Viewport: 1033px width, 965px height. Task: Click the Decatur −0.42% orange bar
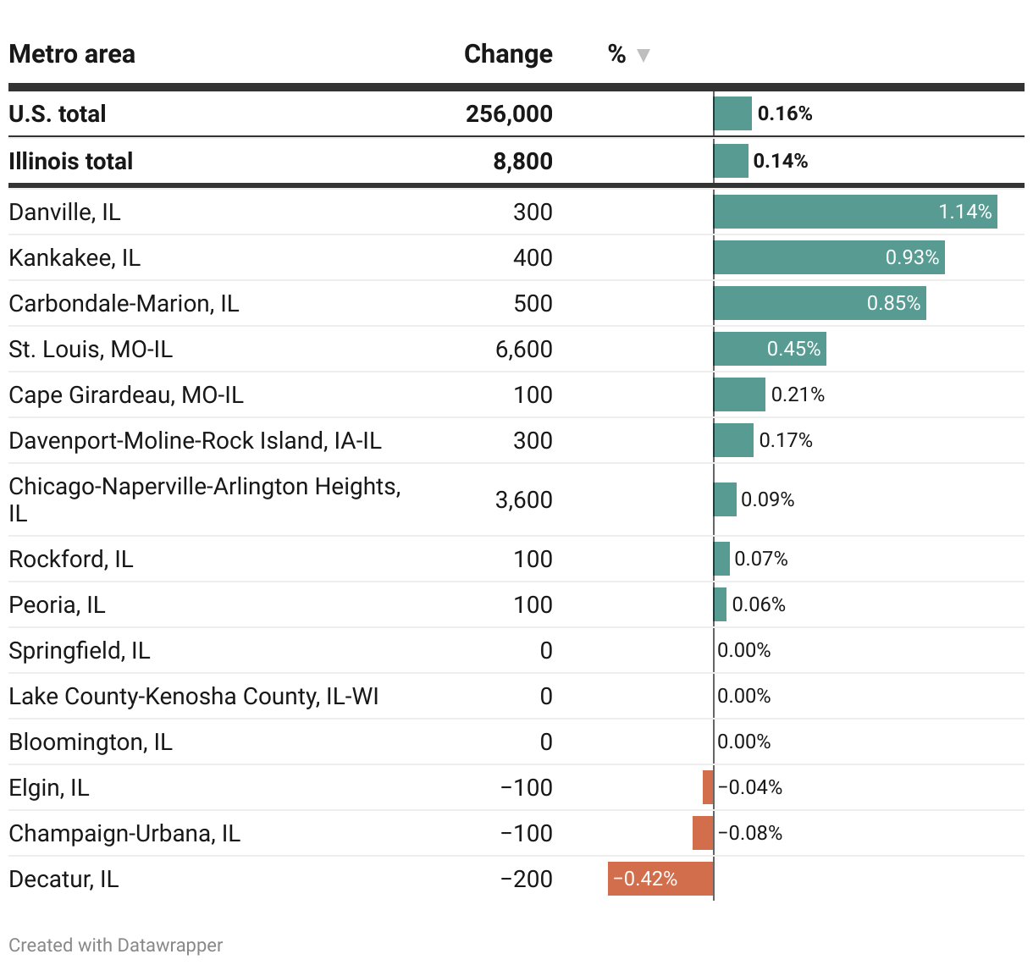pos(660,879)
